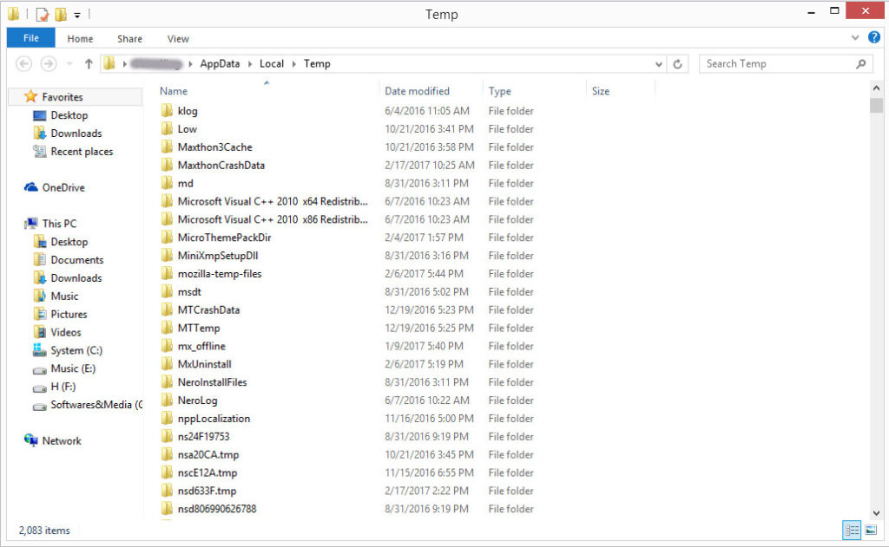Select the search magnifier in the search box
Viewport: 889px width, 547px height.
click(x=859, y=63)
